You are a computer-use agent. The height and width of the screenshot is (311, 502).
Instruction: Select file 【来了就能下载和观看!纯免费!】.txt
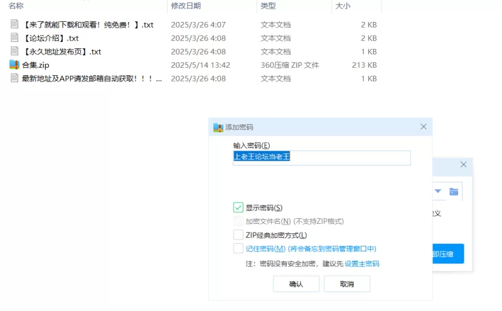point(88,24)
